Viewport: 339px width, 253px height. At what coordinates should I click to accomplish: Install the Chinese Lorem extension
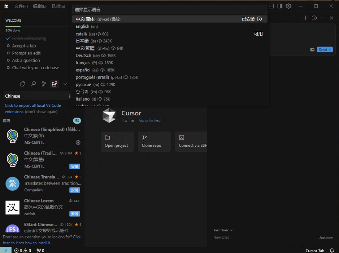click(x=75, y=214)
